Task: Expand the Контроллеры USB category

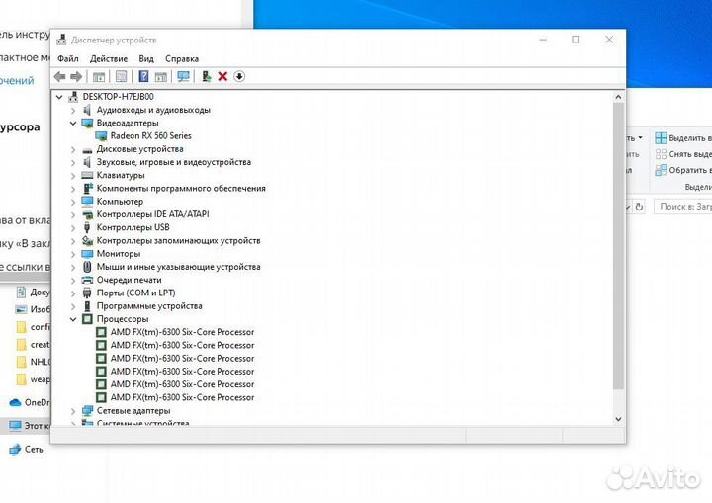Action: point(73,227)
